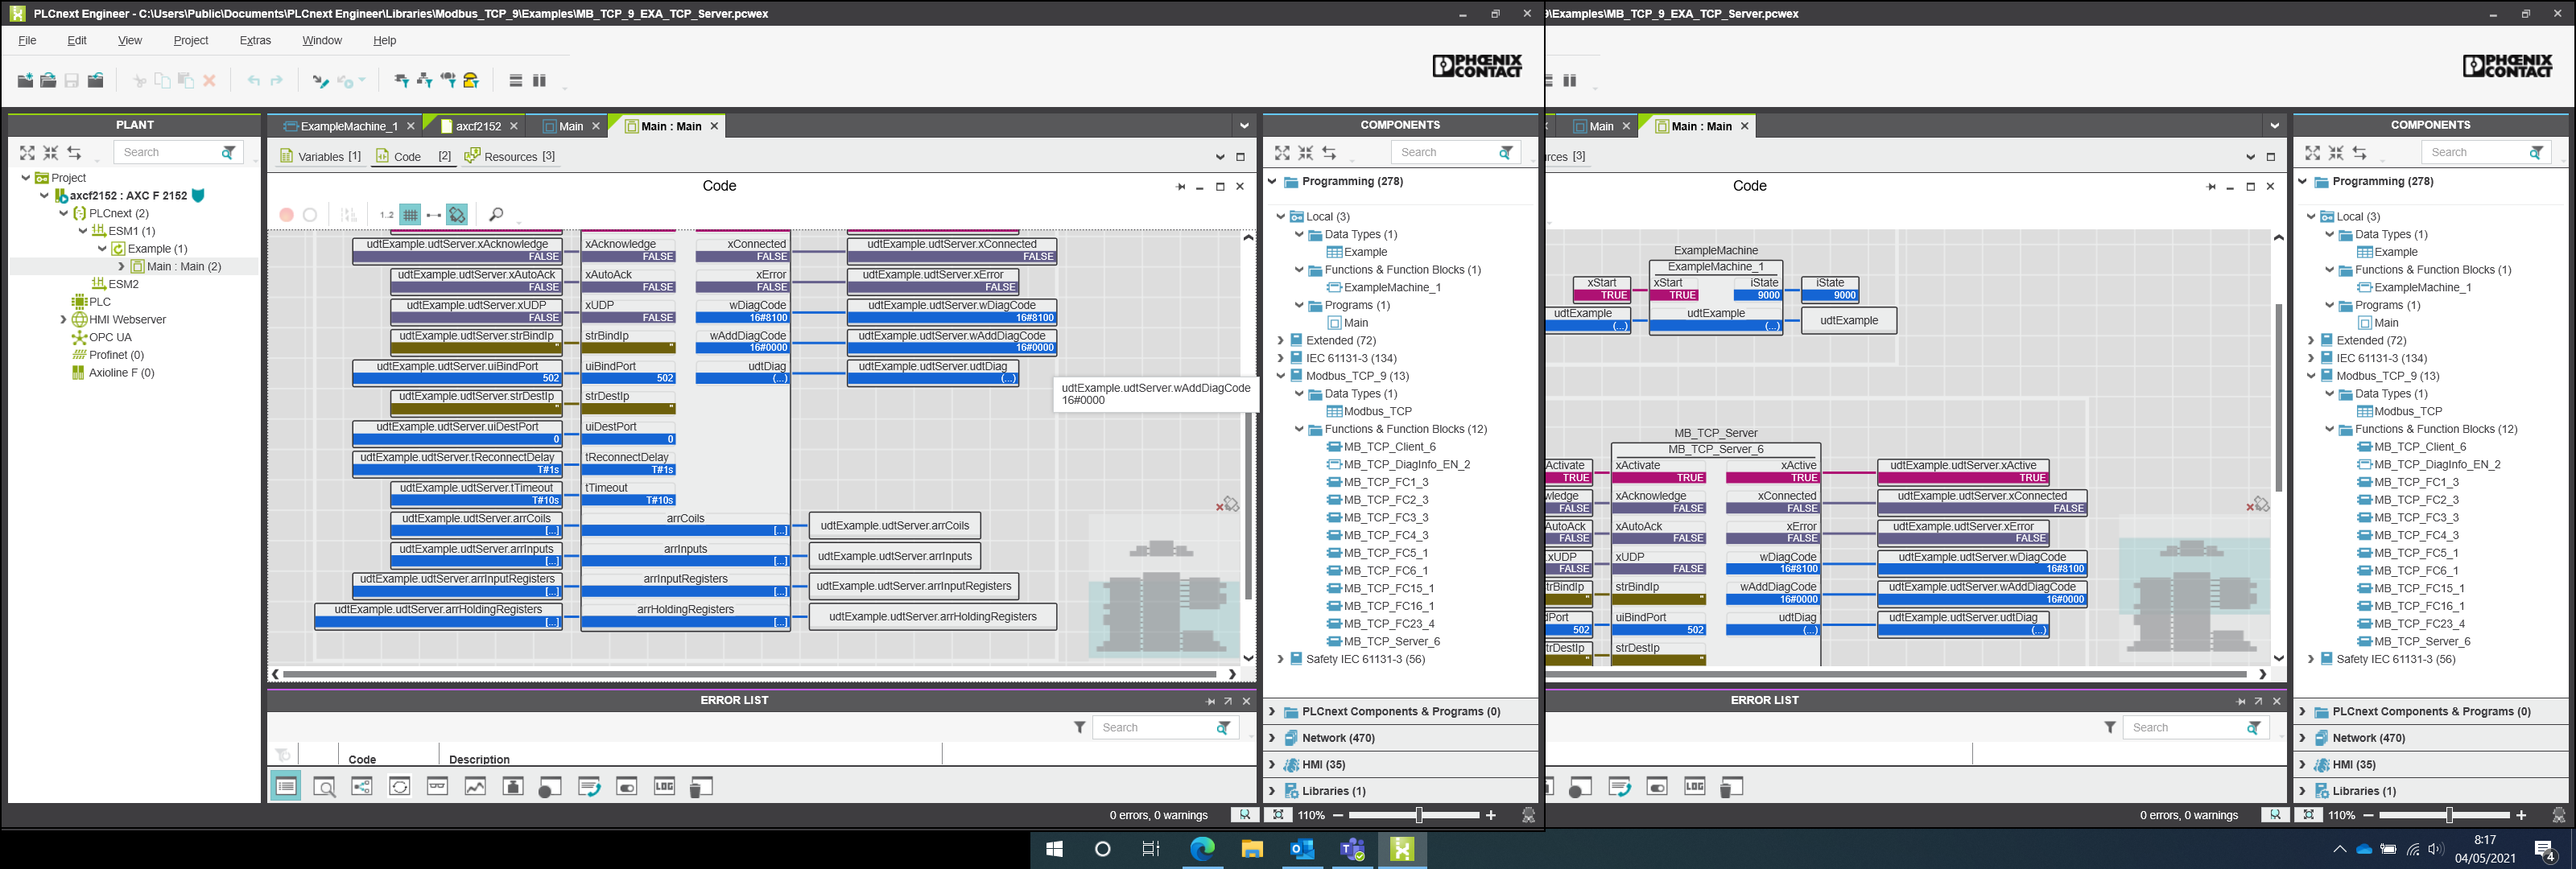Open the magnifier search tool in the code editor
This screenshot has width=2576, height=869.
click(x=496, y=215)
